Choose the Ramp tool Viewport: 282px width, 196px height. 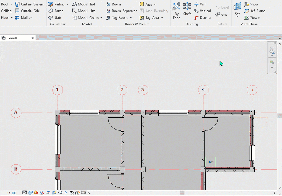tap(56, 11)
